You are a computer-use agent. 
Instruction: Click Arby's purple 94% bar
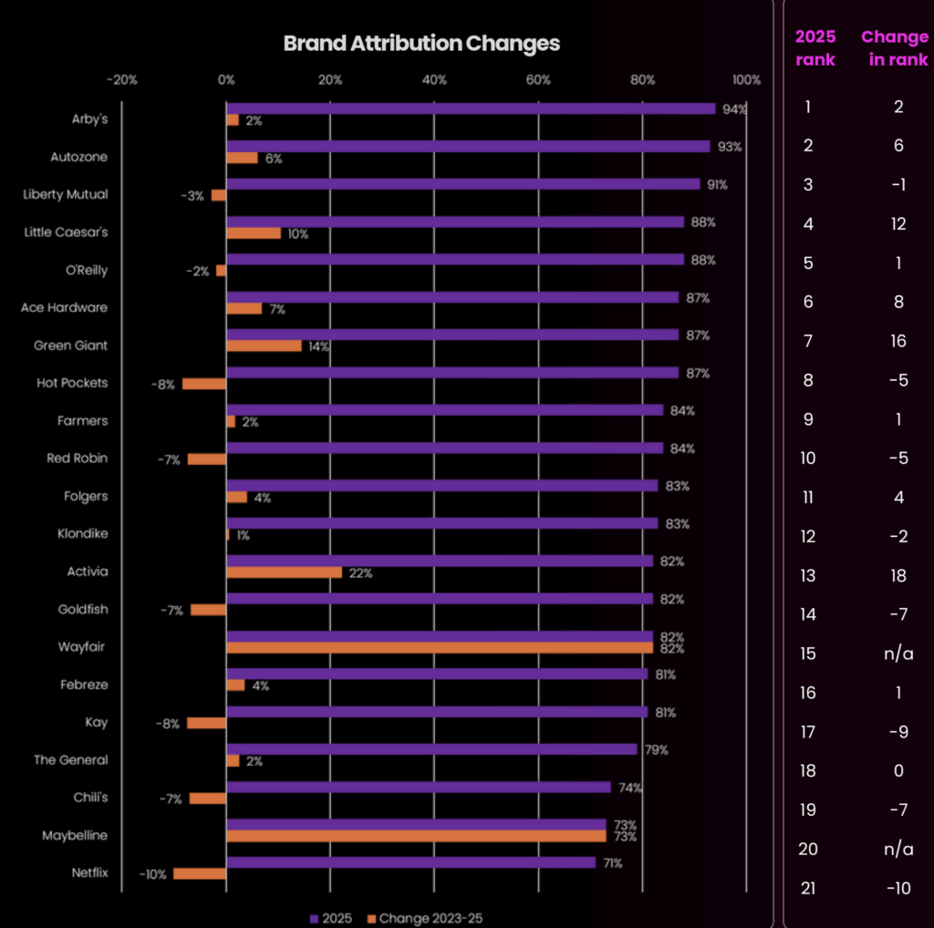(x=471, y=109)
